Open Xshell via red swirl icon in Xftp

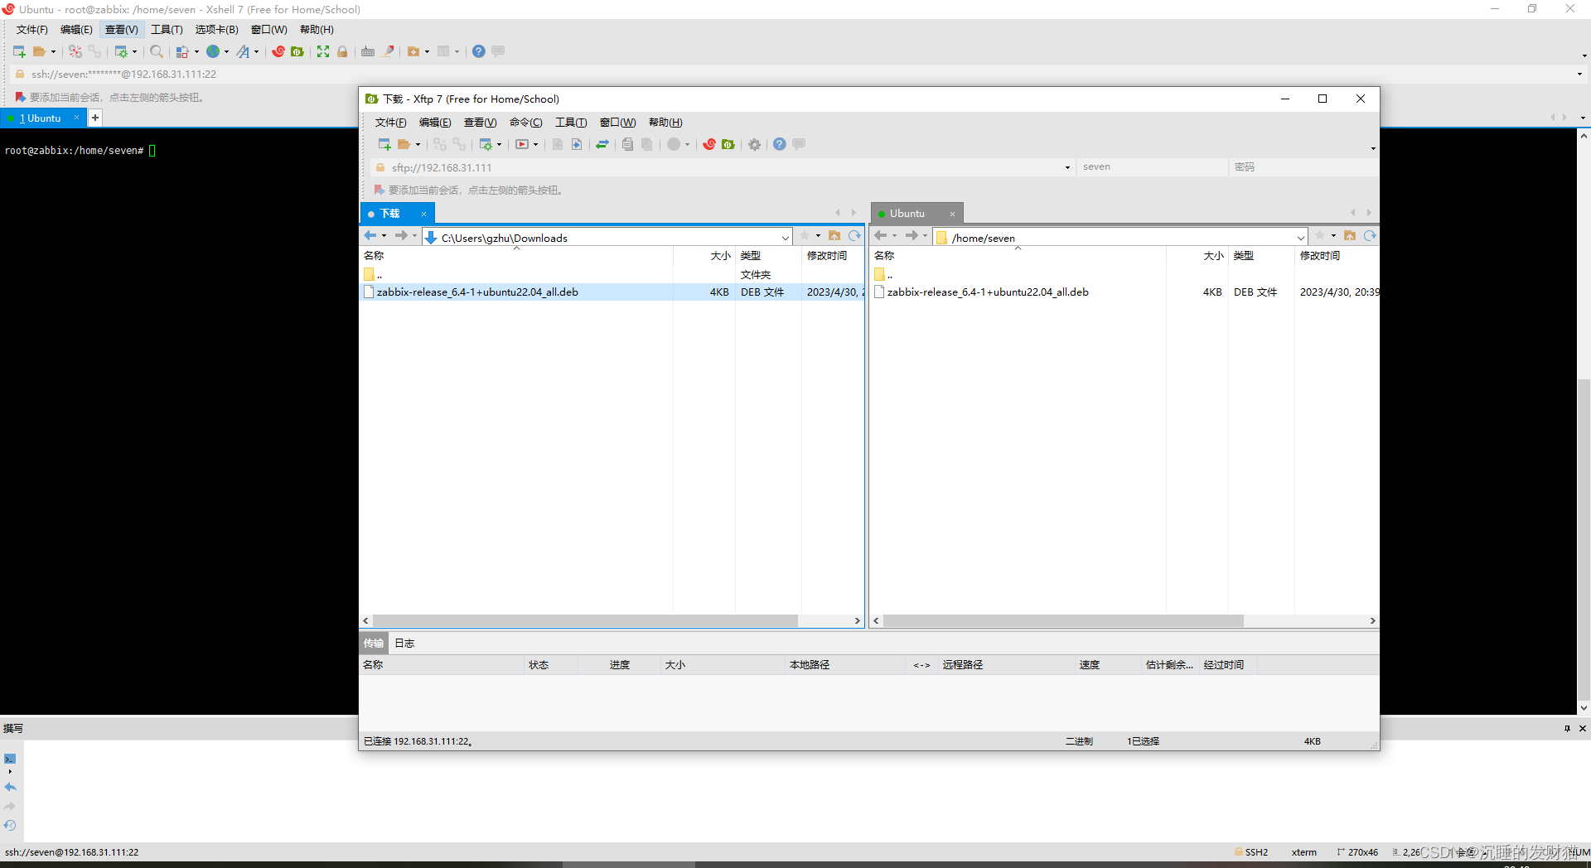[x=709, y=144]
